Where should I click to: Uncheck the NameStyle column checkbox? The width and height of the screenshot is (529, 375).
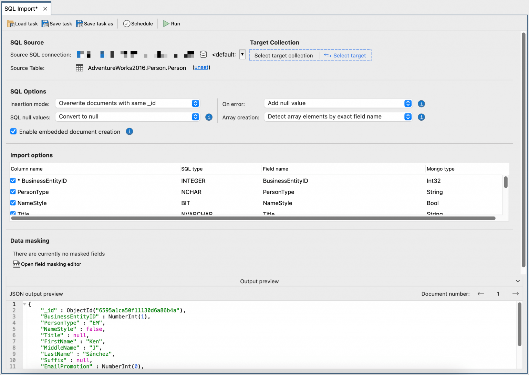[13, 203]
